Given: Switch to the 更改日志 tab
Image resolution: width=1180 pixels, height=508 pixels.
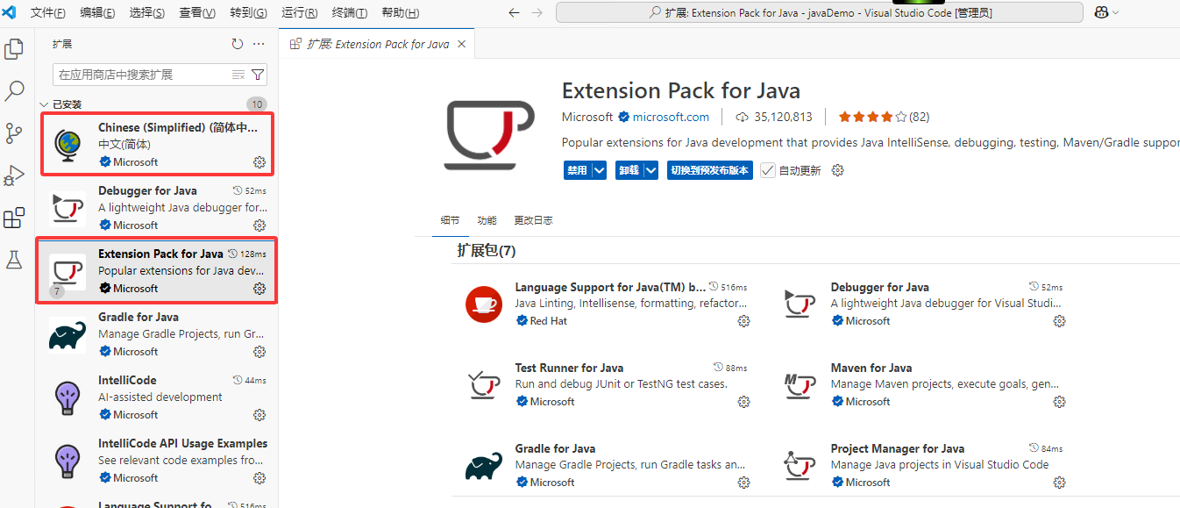Looking at the screenshot, I should [533, 220].
